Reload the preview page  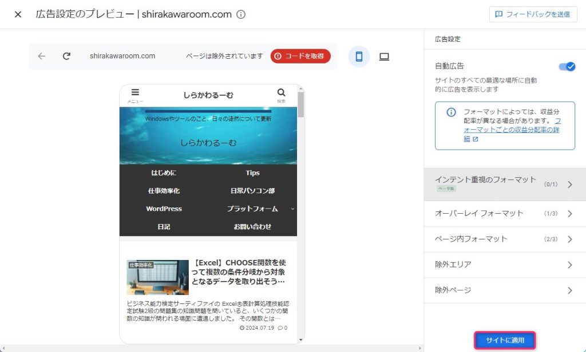click(x=66, y=56)
